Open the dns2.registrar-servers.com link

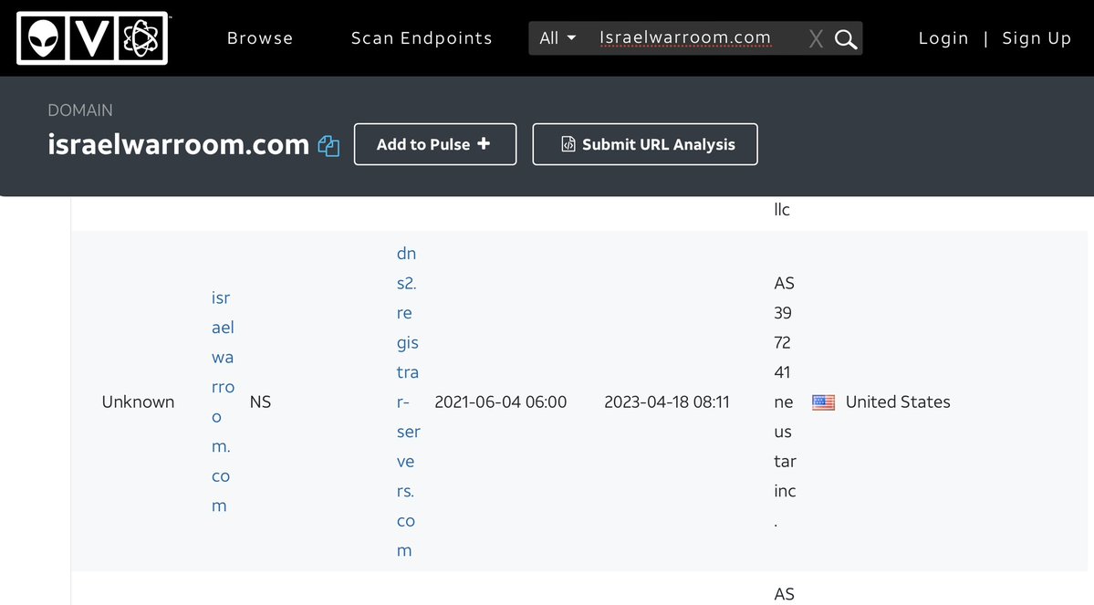coord(407,402)
